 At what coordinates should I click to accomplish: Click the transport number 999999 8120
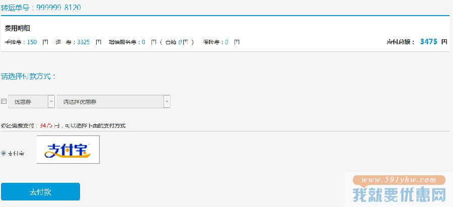[x=59, y=8]
